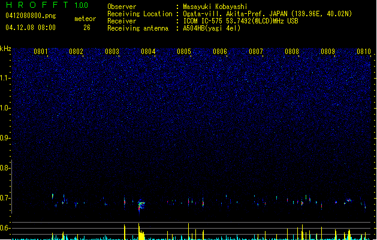Click the Receiving antenna label
The height and width of the screenshot is (240, 377).
[x=138, y=28]
